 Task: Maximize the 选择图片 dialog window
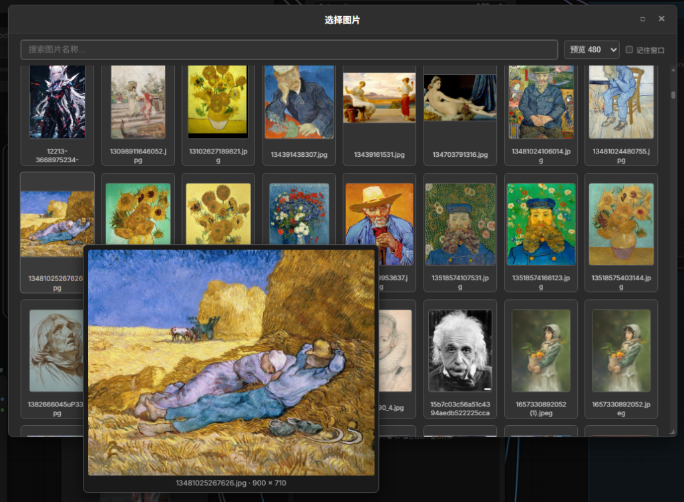(643, 19)
